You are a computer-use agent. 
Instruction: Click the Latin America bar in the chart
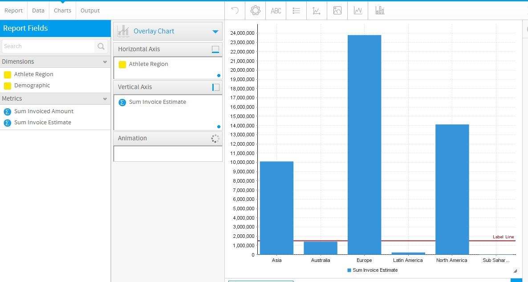(408, 253)
